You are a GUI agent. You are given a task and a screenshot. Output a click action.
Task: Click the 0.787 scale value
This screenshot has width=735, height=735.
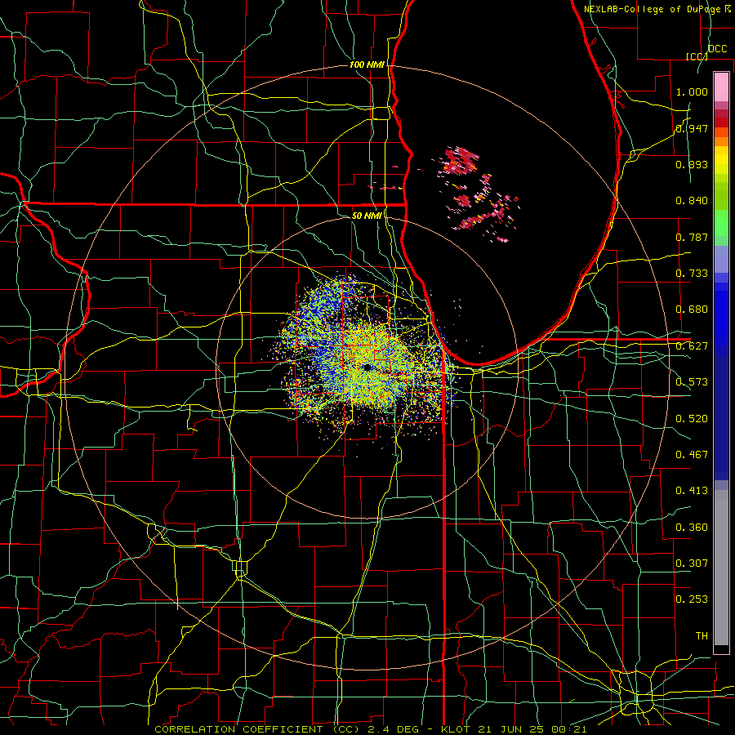[x=692, y=237]
